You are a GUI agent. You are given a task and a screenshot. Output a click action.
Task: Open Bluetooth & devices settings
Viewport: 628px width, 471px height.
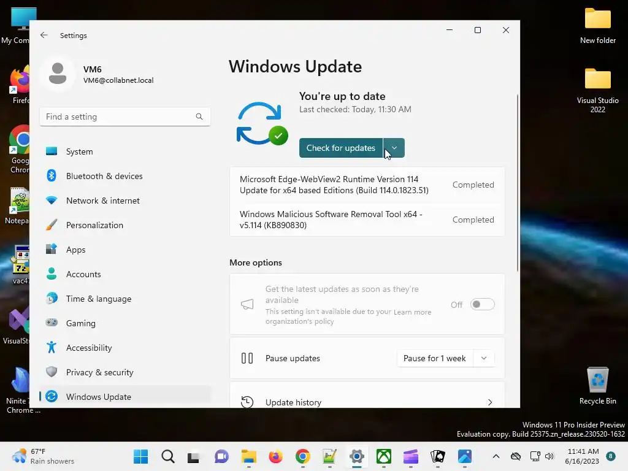click(125, 176)
